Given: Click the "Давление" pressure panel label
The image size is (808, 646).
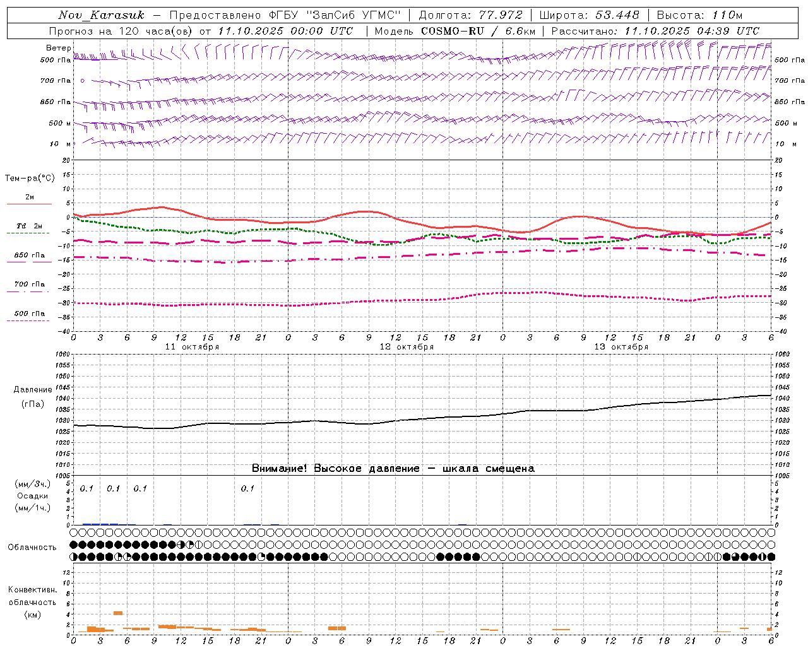Looking at the screenshot, I should pyautogui.click(x=33, y=390).
